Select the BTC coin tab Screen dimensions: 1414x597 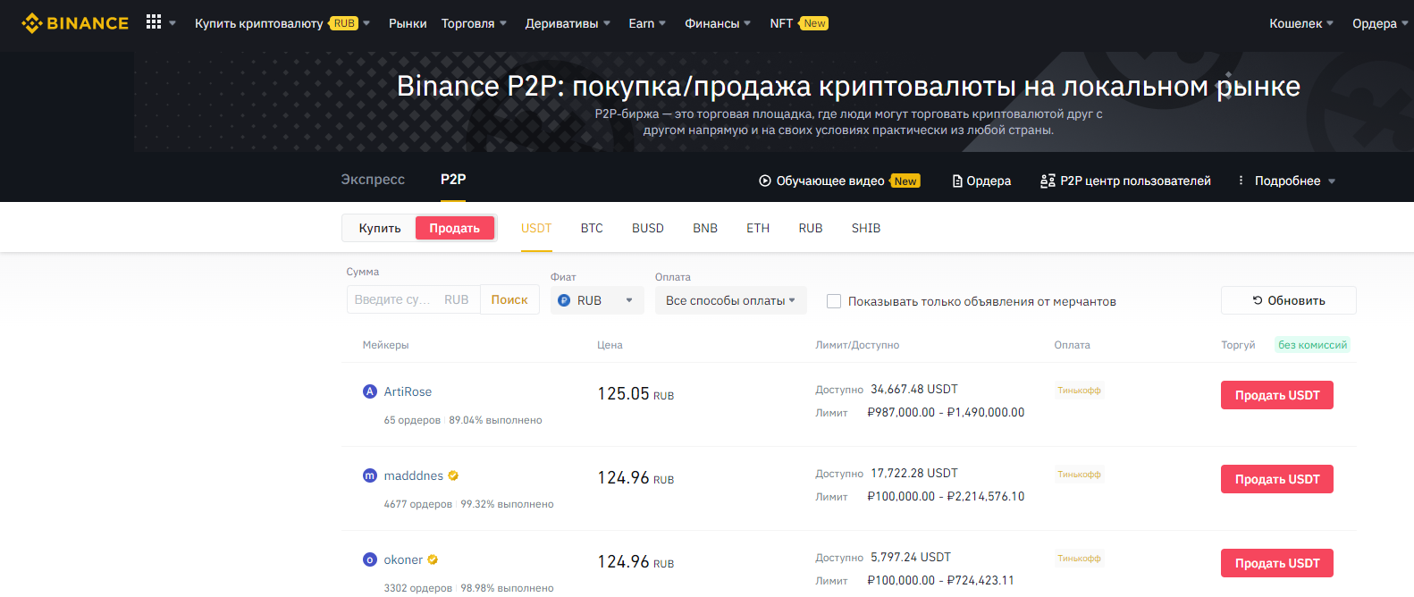pyautogui.click(x=592, y=228)
